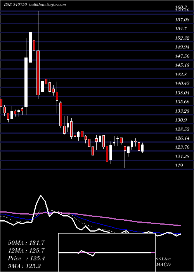
Task: Click the 128.52 price axis label
Action: (x=182, y=129)
